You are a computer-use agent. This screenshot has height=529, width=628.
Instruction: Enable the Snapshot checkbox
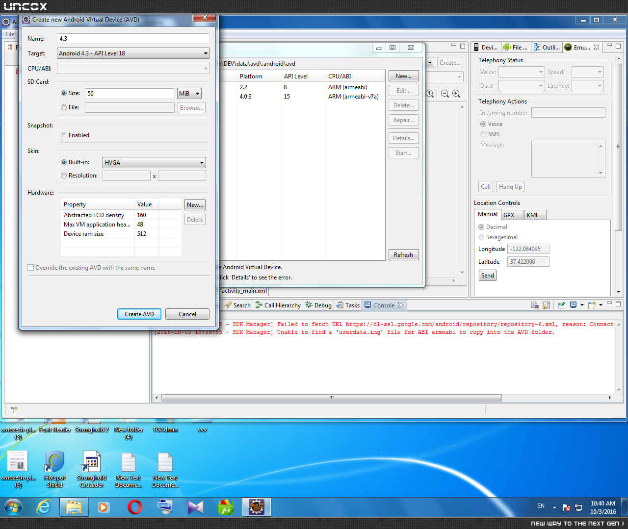tap(64, 135)
